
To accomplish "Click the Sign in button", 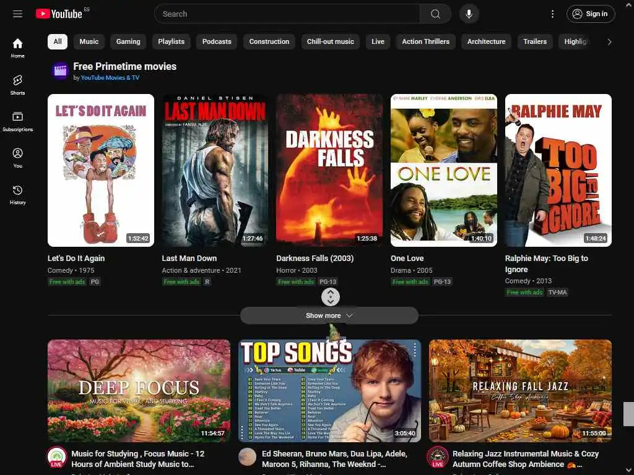I will tap(590, 14).
